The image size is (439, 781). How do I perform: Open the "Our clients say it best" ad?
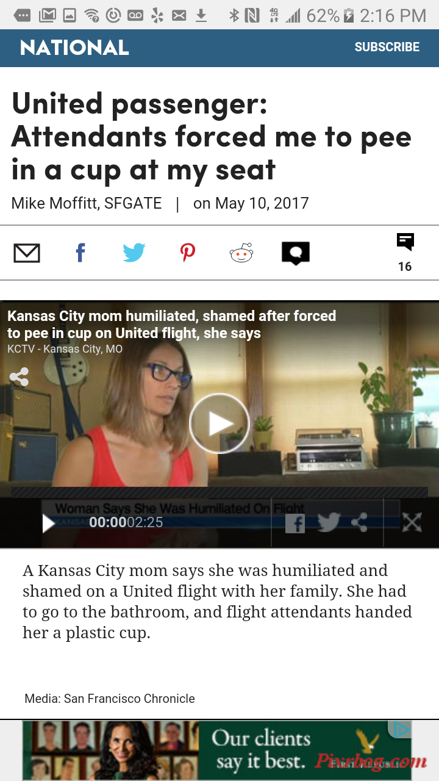(217, 750)
